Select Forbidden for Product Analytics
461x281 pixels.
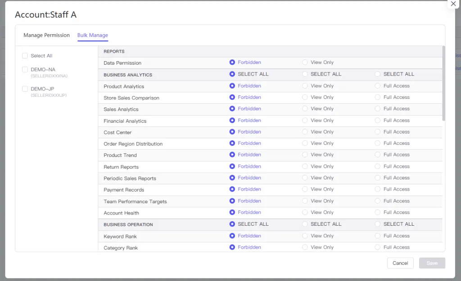point(232,86)
